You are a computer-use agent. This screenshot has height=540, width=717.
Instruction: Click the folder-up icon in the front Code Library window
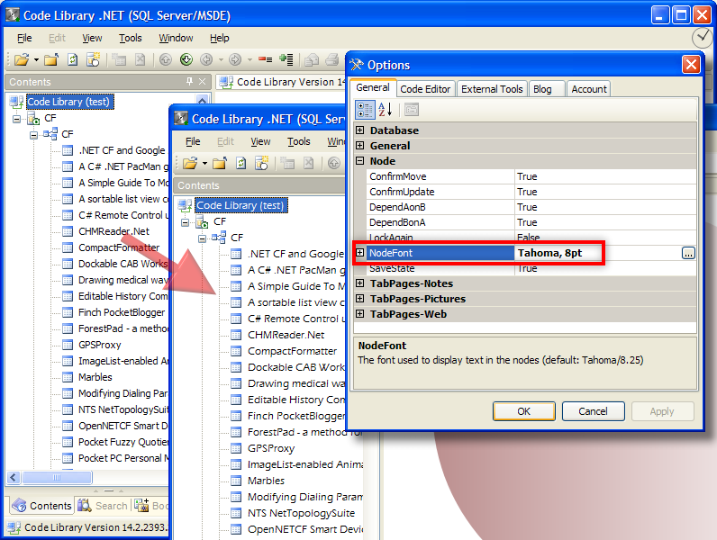click(220, 163)
